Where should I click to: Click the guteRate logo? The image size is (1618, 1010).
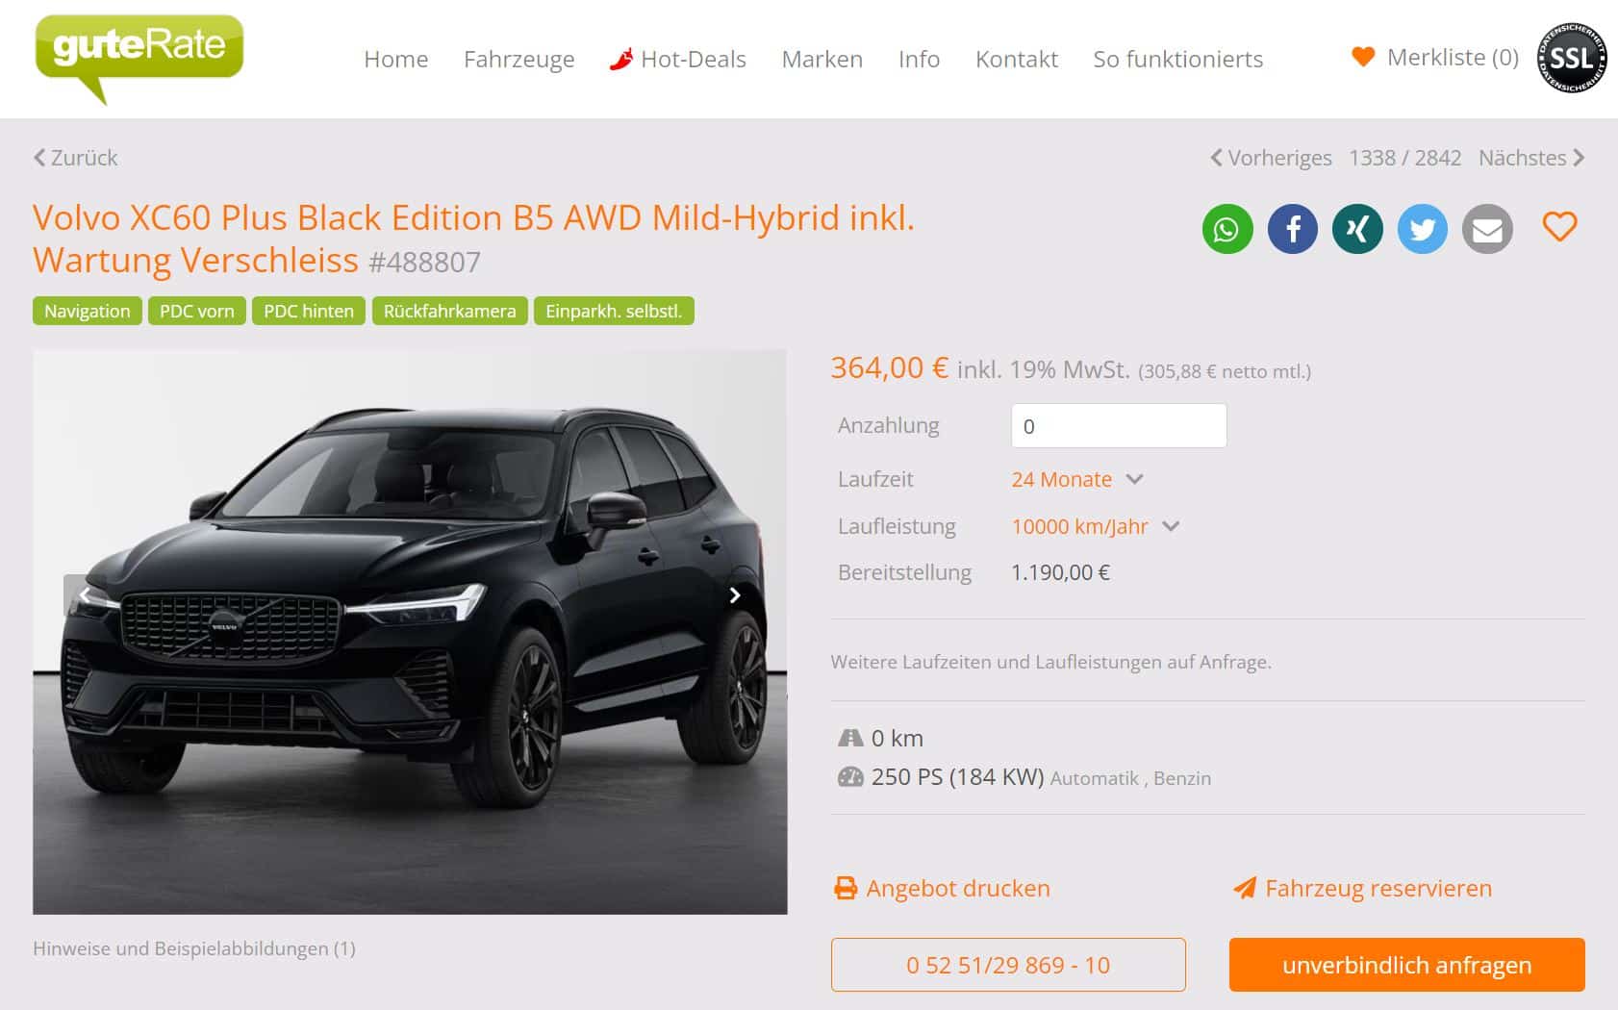139,56
